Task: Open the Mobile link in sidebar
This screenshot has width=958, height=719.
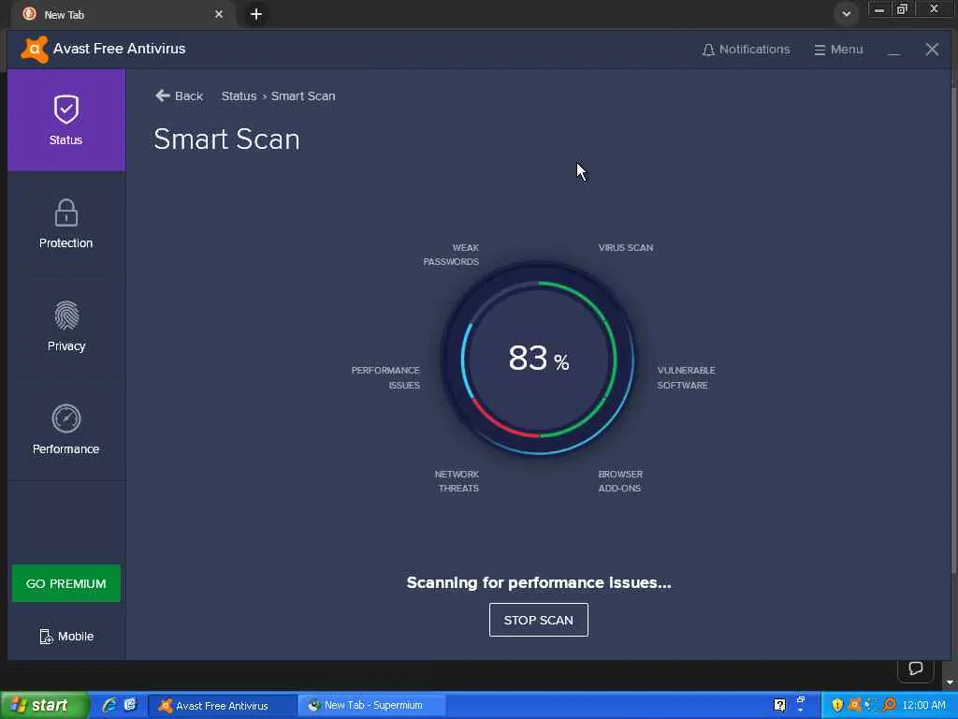Action: point(66,637)
